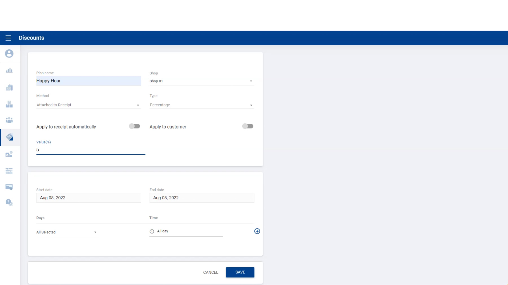Open the Type Percentage dropdown
Image resolution: width=508 pixels, height=285 pixels.
(202, 105)
